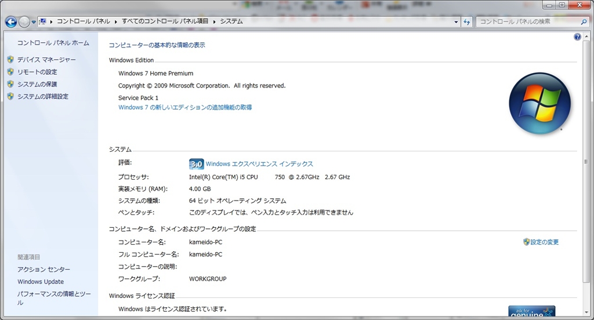Click the shield icon beside リモートの設定
The height and width of the screenshot is (320, 594).
click(x=10, y=71)
